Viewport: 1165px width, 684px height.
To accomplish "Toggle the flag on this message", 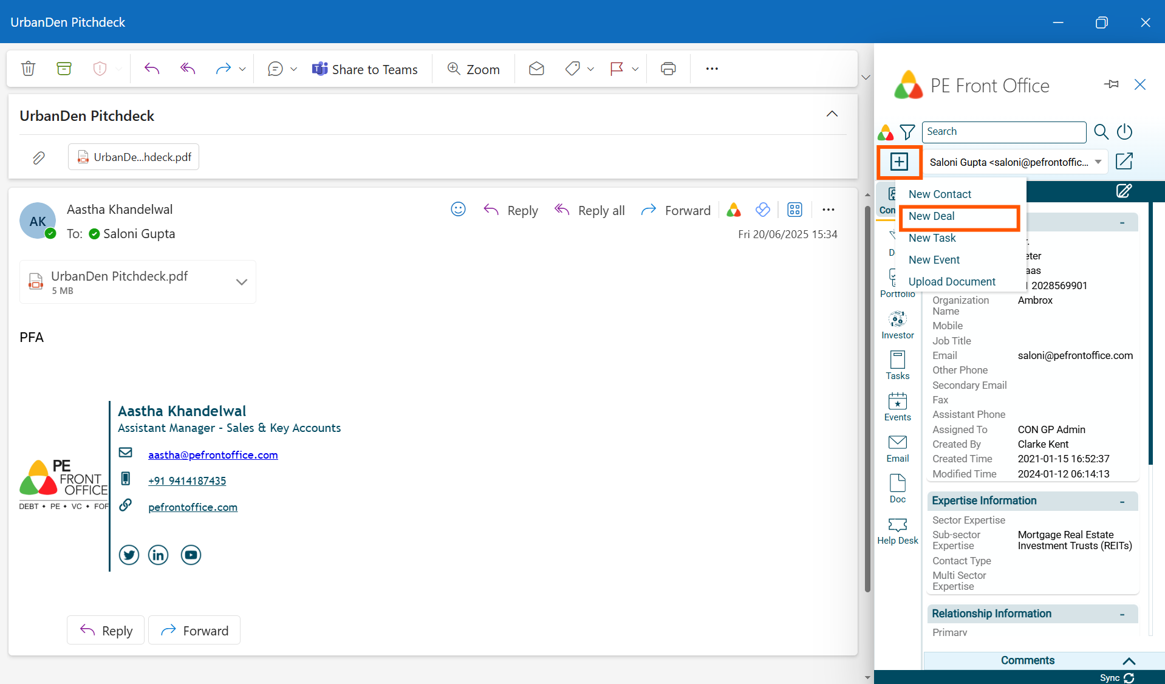I will 617,69.
